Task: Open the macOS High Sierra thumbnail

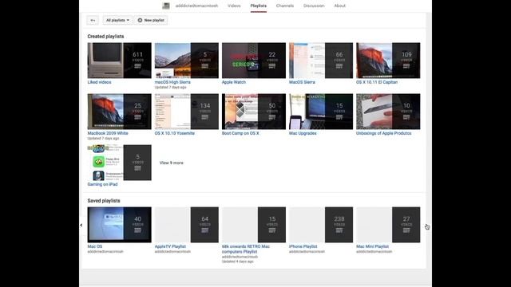Action: tap(186, 61)
